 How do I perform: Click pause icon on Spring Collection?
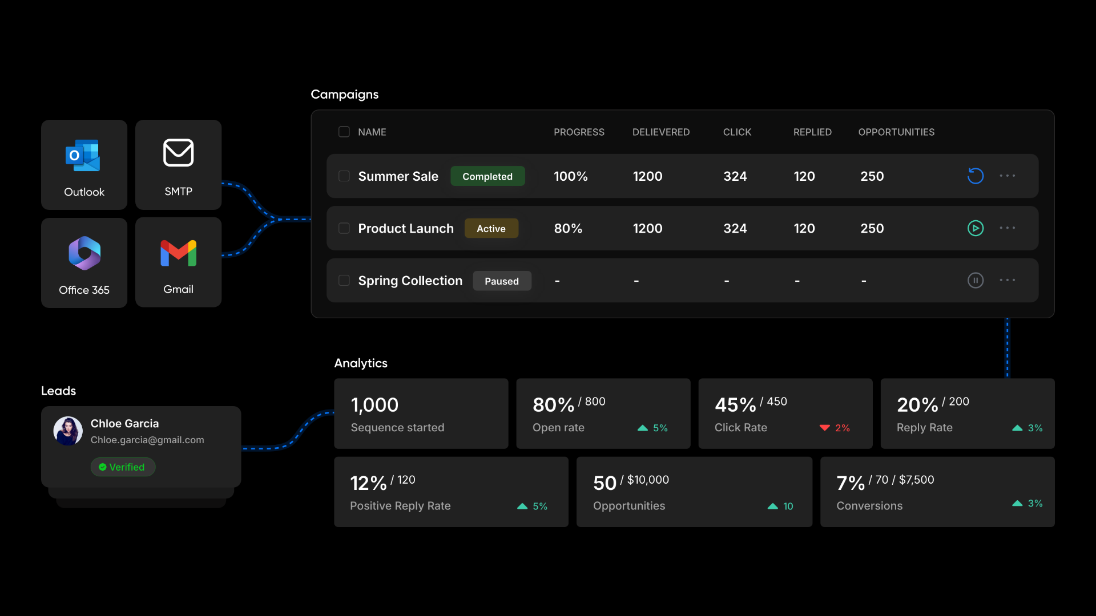click(x=975, y=280)
